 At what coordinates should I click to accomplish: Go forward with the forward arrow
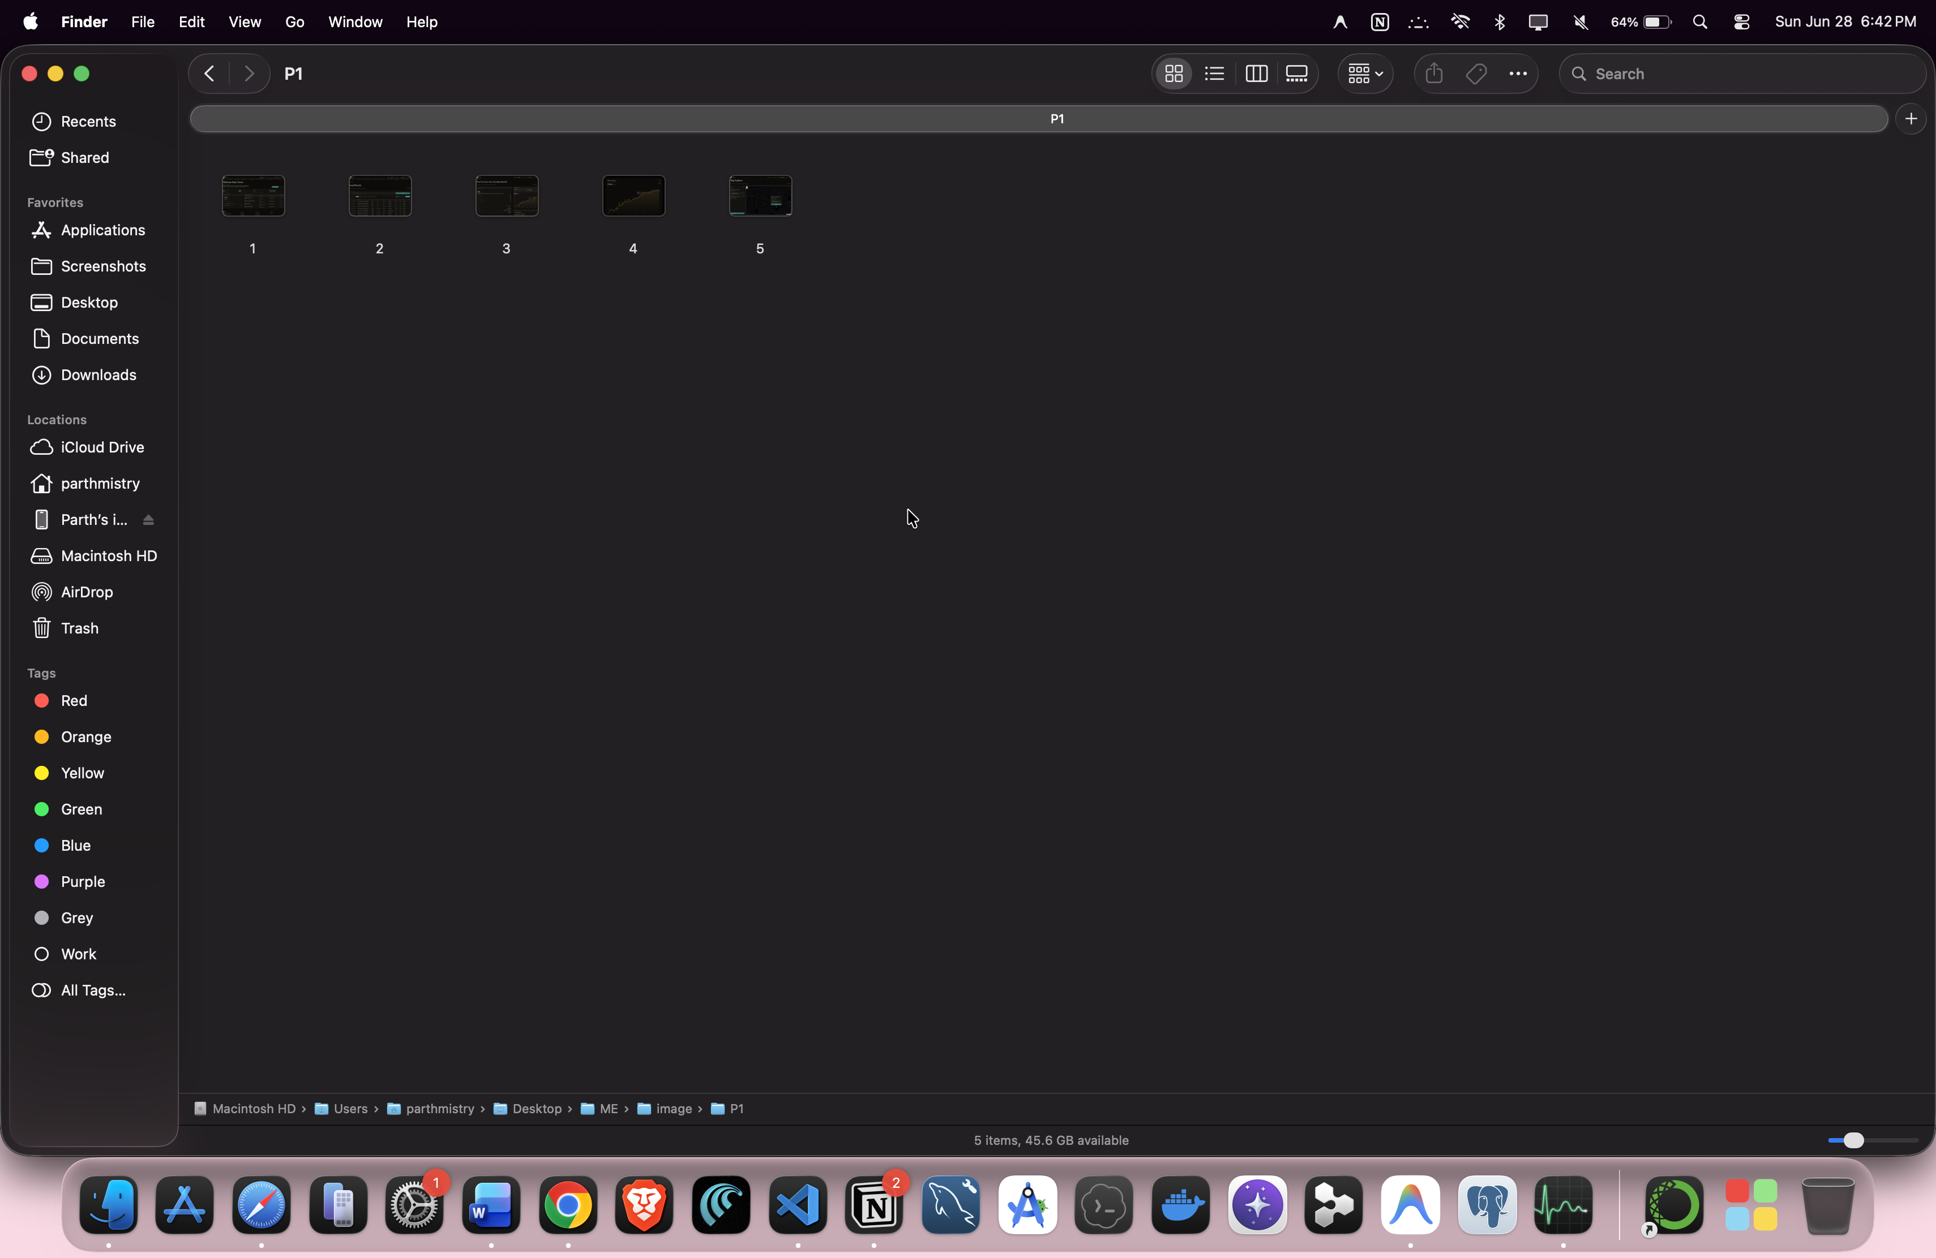(x=249, y=74)
